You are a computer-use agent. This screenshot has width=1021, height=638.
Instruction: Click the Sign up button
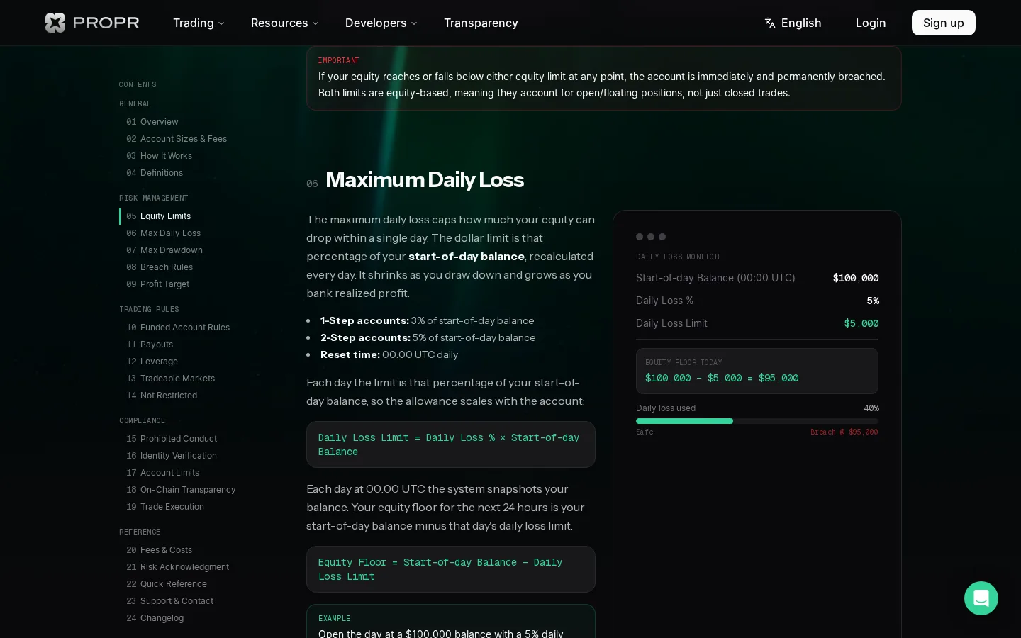click(944, 23)
